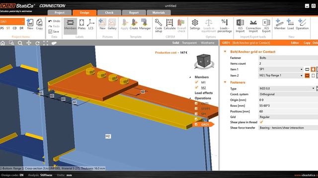
Task: Click Save button
Action: click(54, 32)
